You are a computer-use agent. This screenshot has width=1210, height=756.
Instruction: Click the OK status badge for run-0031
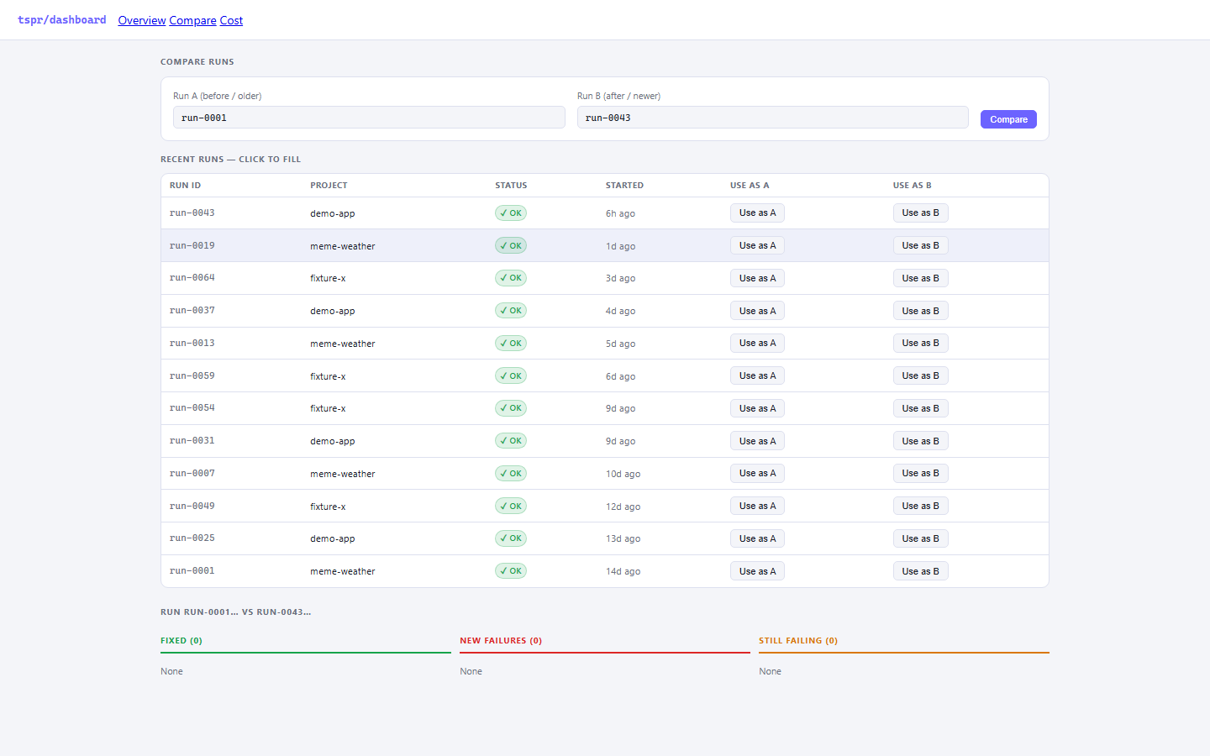pos(511,441)
